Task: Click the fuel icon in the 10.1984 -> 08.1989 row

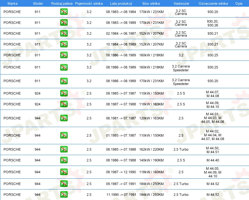Action: tap(64, 44)
